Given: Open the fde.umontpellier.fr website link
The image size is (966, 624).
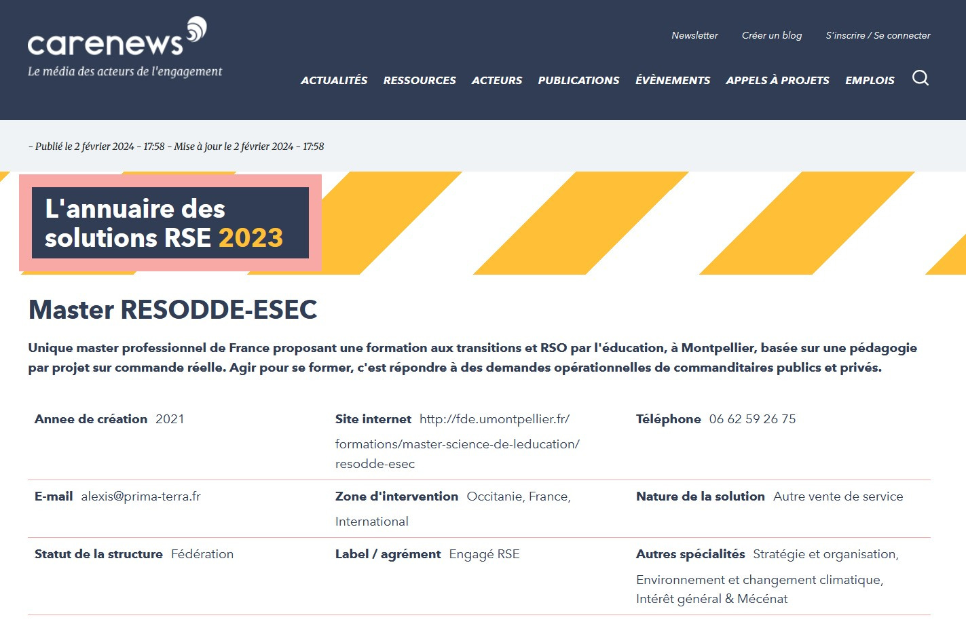Looking at the screenshot, I should (x=458, y=442).
